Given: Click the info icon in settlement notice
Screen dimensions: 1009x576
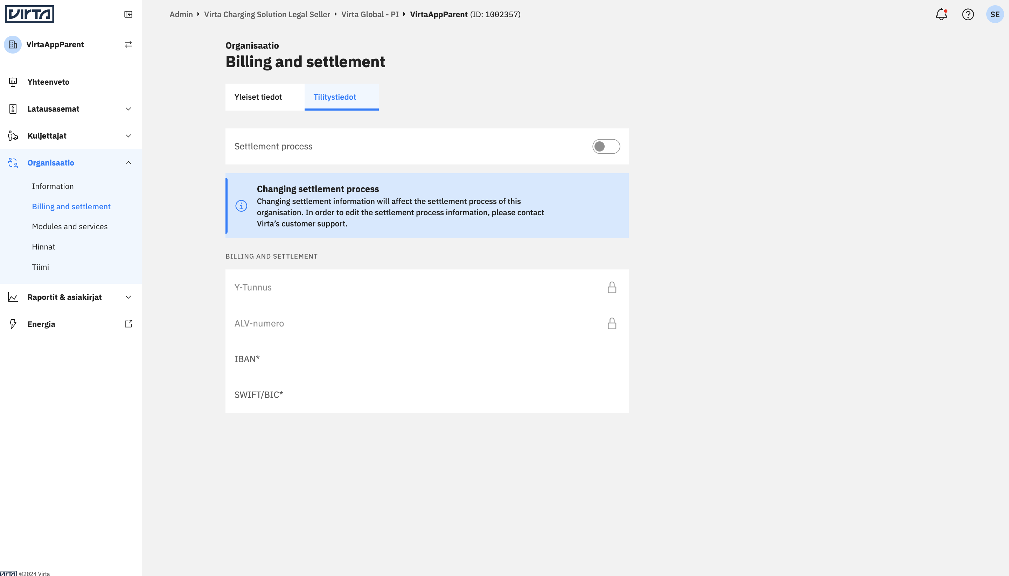Looking at the screenshot, I should click(241, 206).
